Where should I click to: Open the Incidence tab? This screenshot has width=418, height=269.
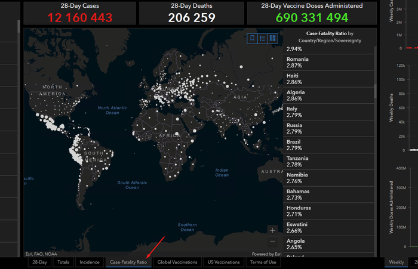point(90,262)
